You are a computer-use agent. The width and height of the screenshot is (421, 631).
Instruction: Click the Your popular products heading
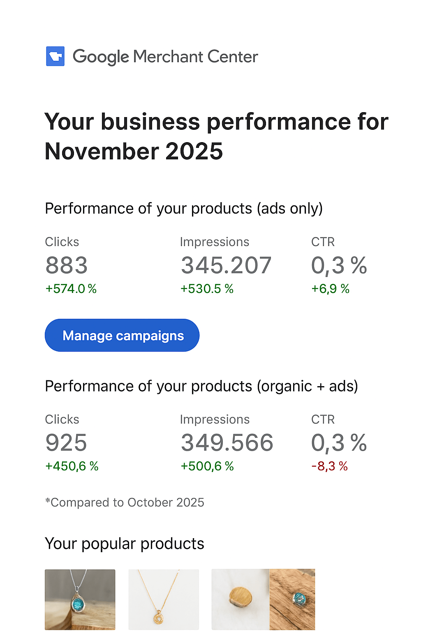125,544
